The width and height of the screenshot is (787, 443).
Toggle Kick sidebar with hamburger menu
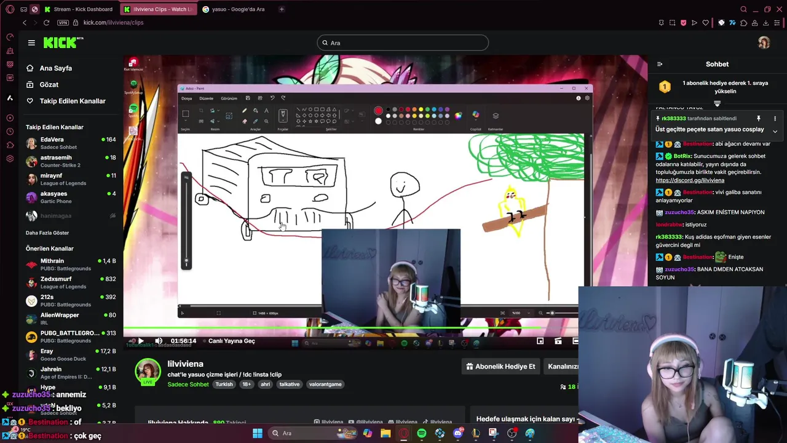[31, 42]
